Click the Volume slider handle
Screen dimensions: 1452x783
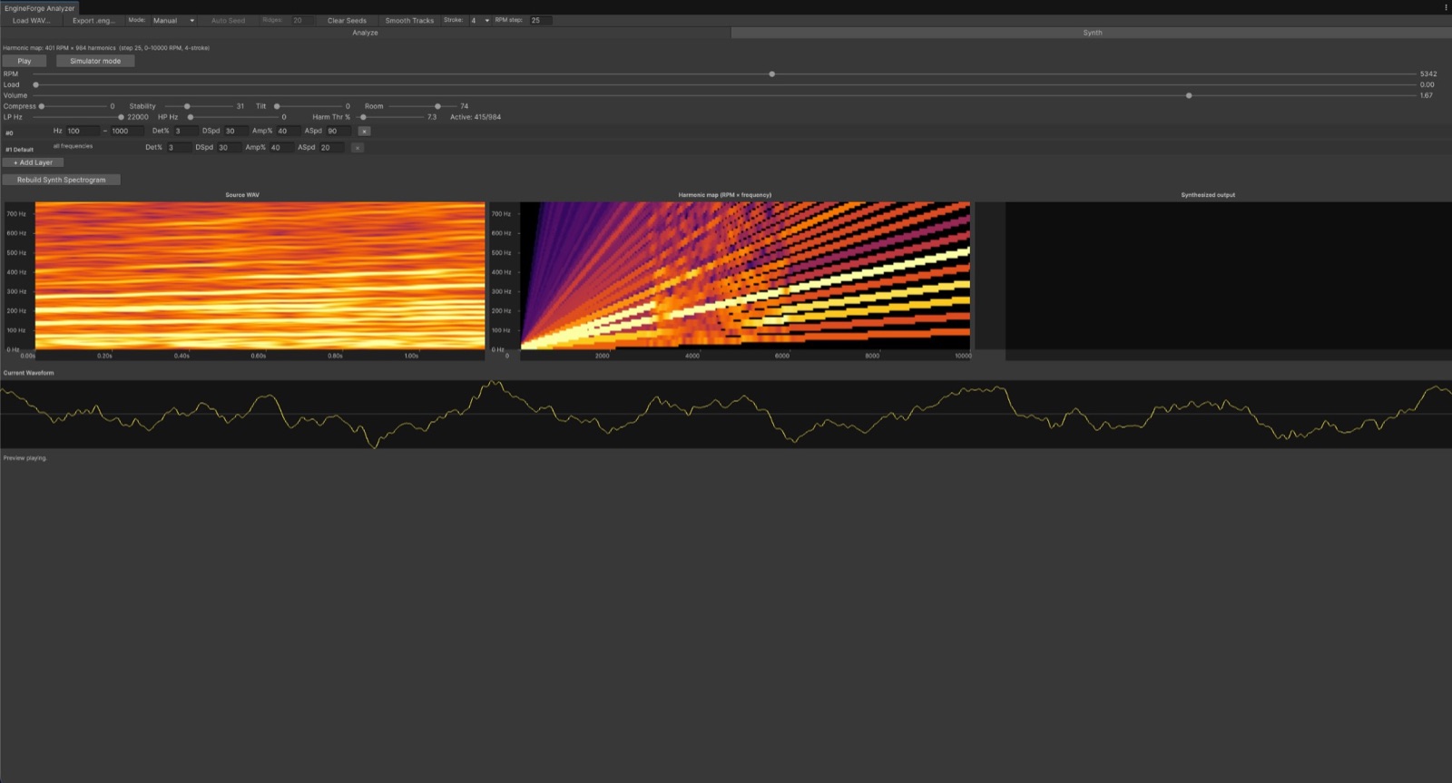point(1189,95)
